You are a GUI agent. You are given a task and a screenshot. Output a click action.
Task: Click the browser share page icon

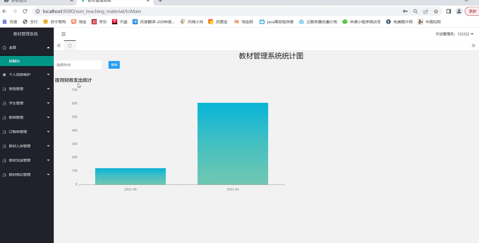pos(426,11)
